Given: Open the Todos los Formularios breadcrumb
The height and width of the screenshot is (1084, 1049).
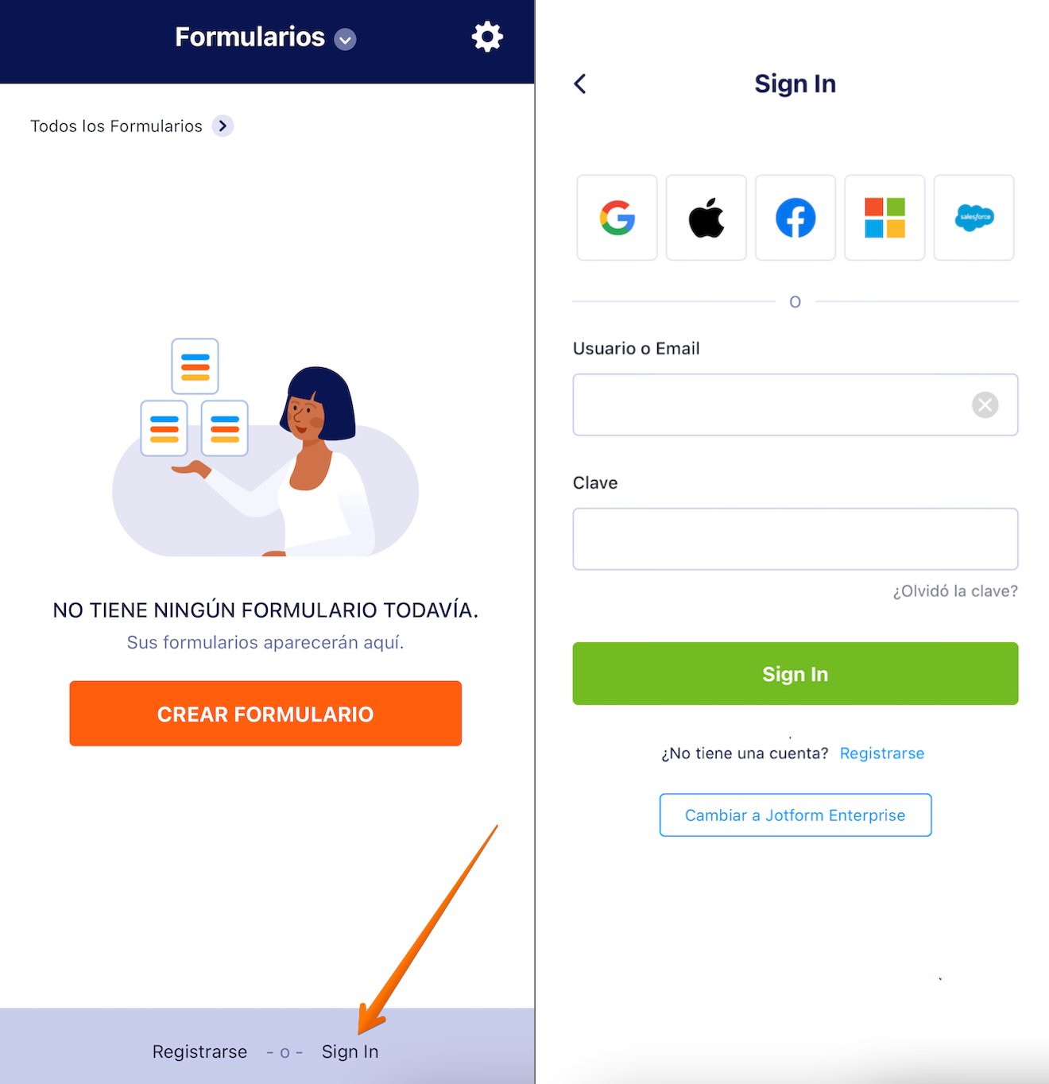Looking at the screenshot, I should point(116,126).
